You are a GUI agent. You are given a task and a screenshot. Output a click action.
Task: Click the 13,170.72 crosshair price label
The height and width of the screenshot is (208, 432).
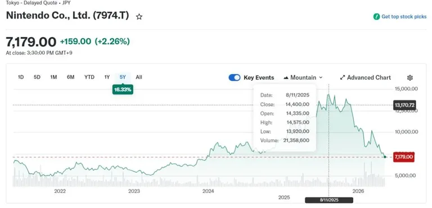[404, 105]
